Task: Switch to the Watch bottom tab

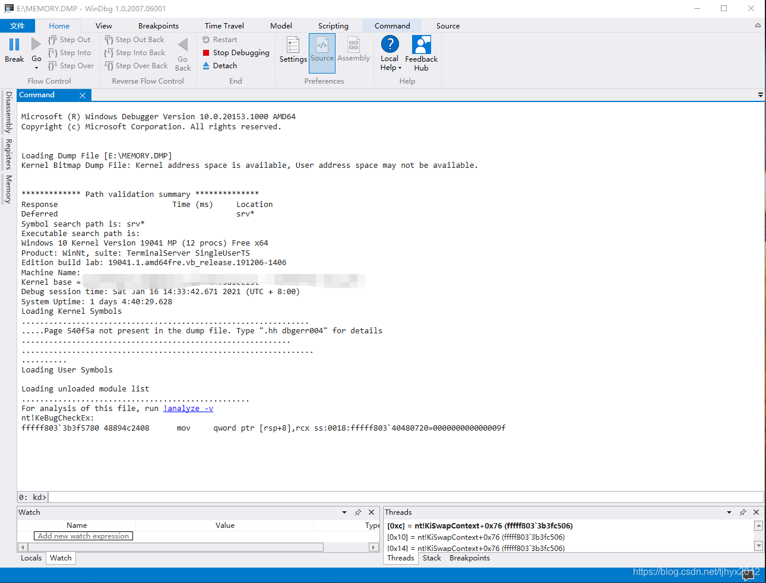Action: click(x=61, y=558)
